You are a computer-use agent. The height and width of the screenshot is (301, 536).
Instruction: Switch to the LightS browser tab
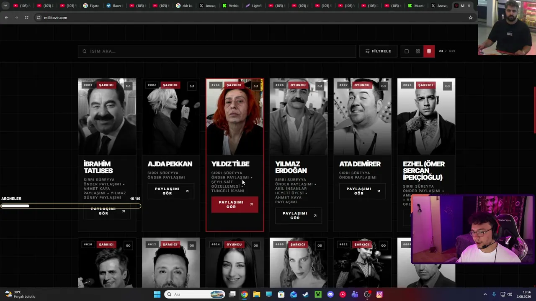[x=254, y=6]
